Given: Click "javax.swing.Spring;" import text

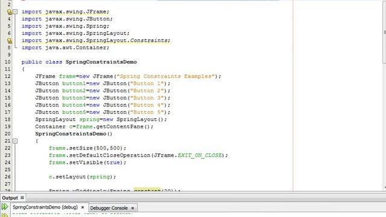Looking at the screenshot, I should 77,26.
